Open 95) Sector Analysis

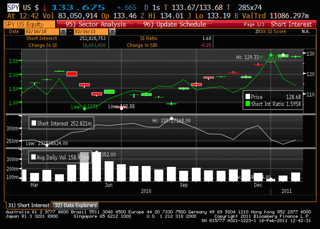pyautogui.click(x=96, y=24)
